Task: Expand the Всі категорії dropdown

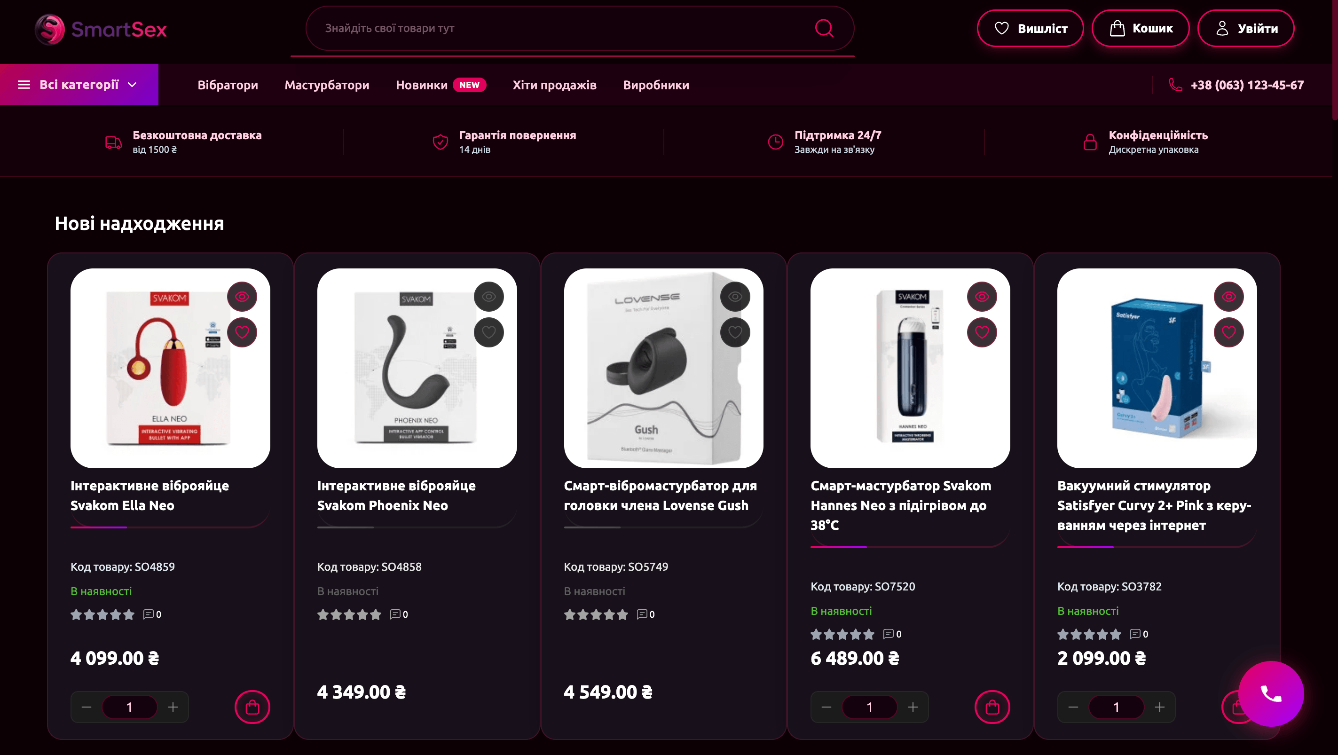Action: tap(79, 85)
